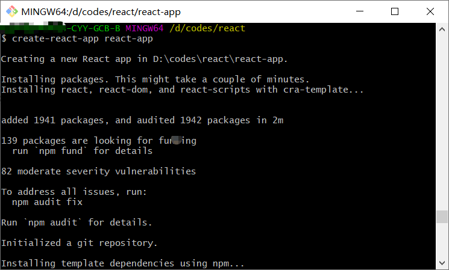Click the 'added 1941 packages' output line
The image size is (449, 270).
[142, 120]
